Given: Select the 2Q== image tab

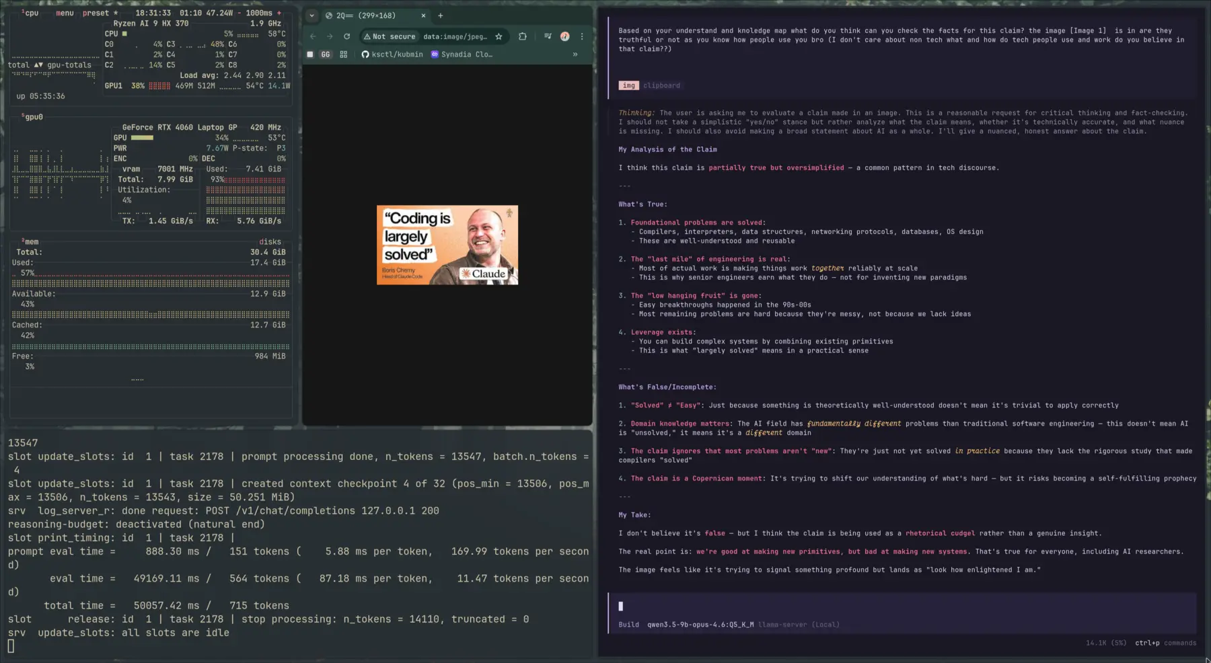Looking at the screenshot, I should [363, 15].
